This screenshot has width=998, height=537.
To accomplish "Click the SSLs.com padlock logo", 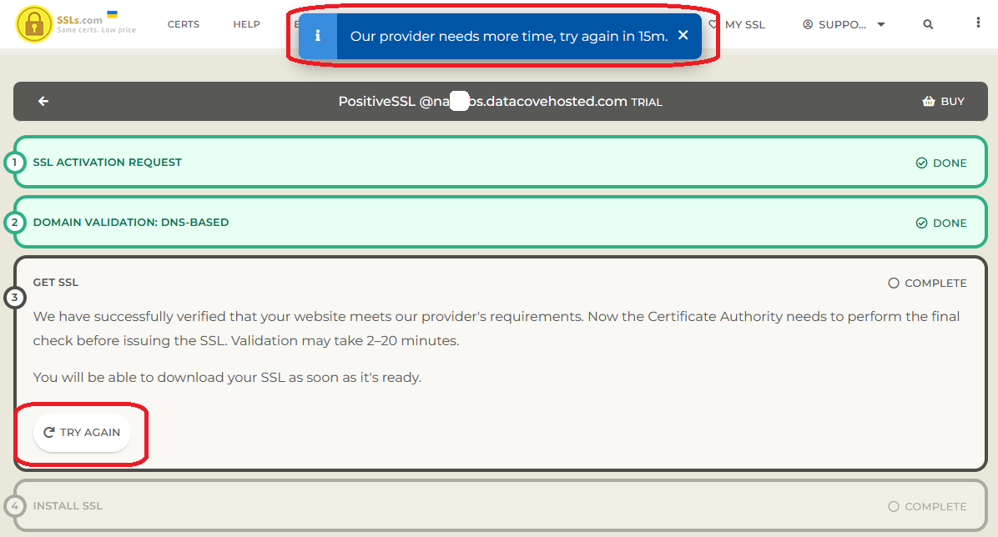I will 34,24.
